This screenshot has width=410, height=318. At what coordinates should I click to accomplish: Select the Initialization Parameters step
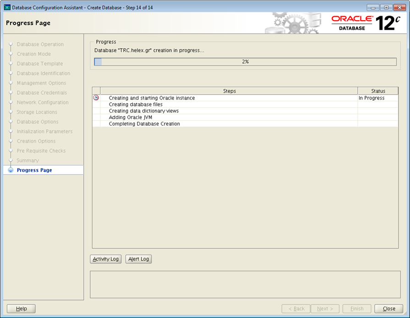click(x=45, y=132)
